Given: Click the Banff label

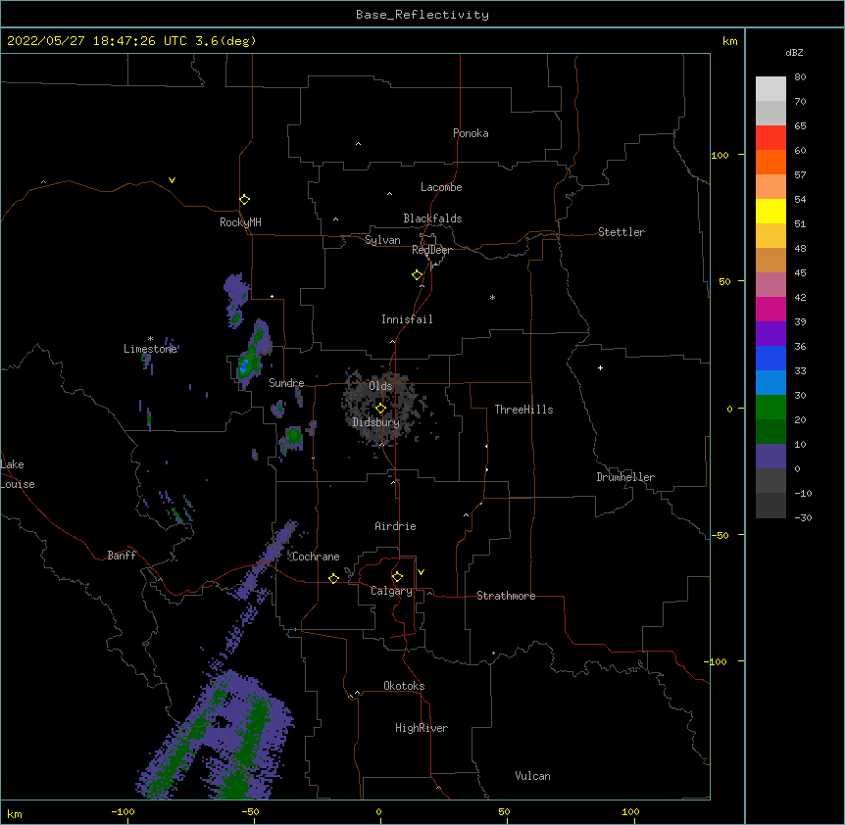Looking at the screenshot, I should point(122,556).
